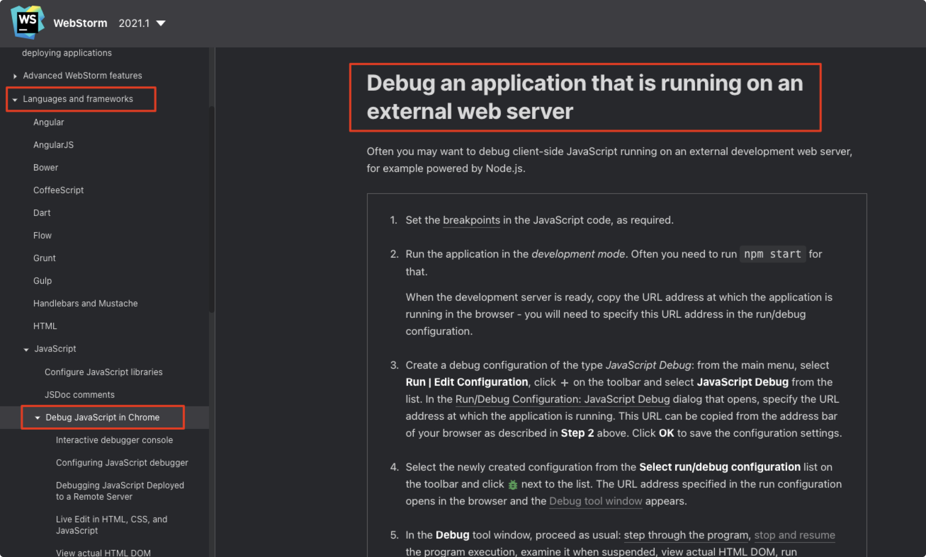Go to Configure JavaScript libraries page

(103, 372)
